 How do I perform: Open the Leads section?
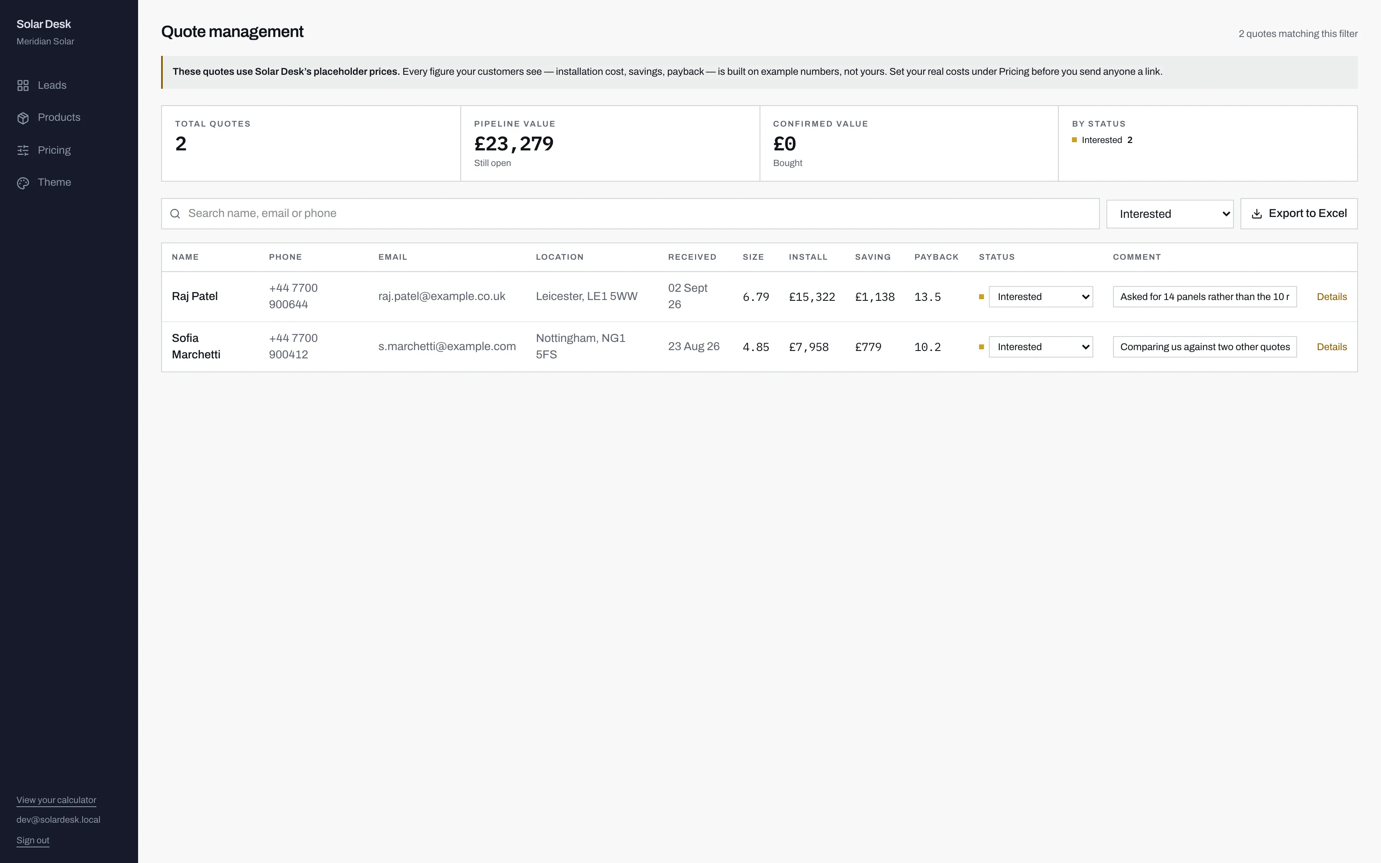coord(52,85)
